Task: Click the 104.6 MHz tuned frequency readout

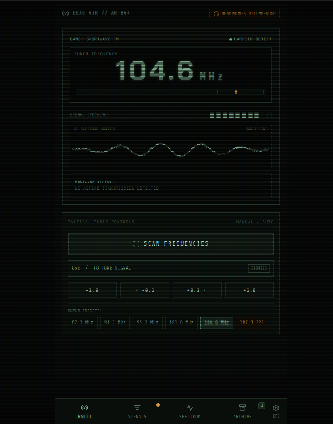Action: (x=169, y=71)
